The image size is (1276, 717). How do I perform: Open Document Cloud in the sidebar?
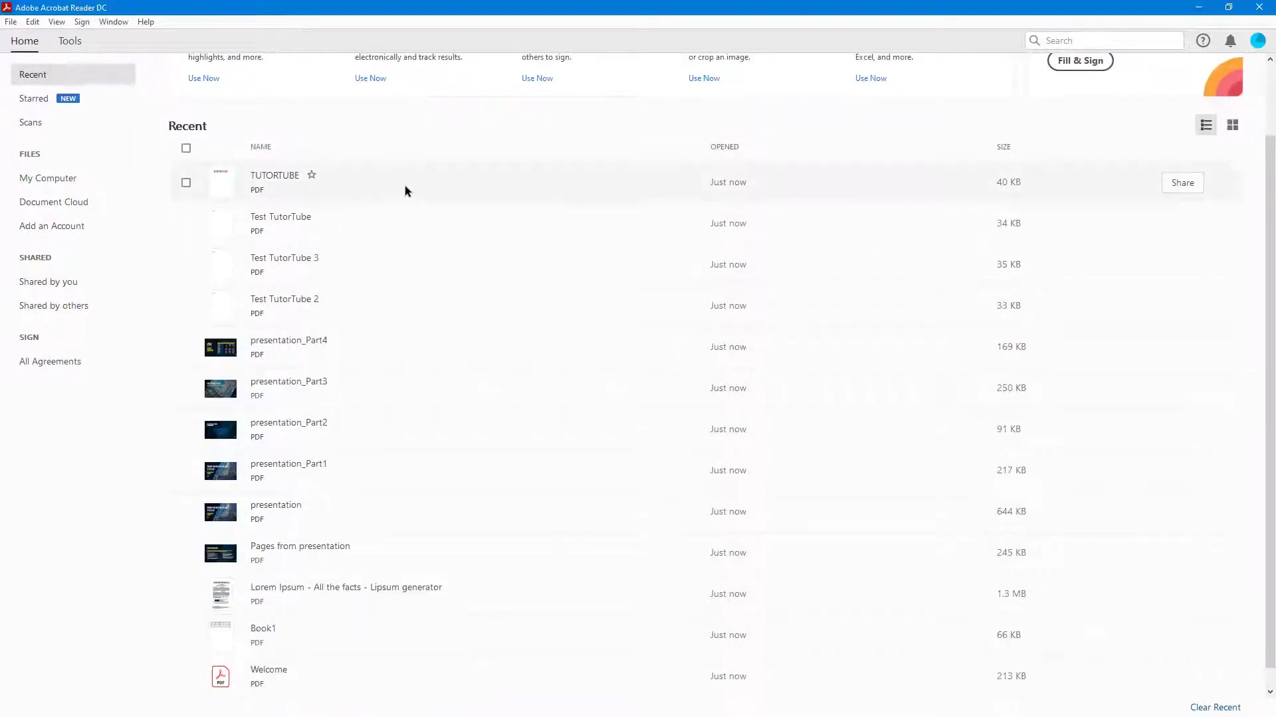pyautogui.click(x=54, y=202)
